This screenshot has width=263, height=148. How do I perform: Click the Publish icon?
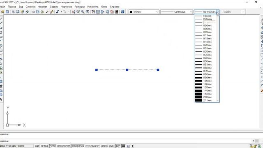tap(22, 12)
